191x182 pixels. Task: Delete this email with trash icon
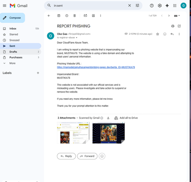[x=74, y=16]
